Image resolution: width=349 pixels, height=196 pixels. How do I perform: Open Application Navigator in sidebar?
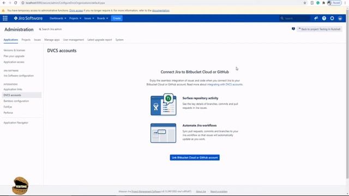click(x=16, y=122)
